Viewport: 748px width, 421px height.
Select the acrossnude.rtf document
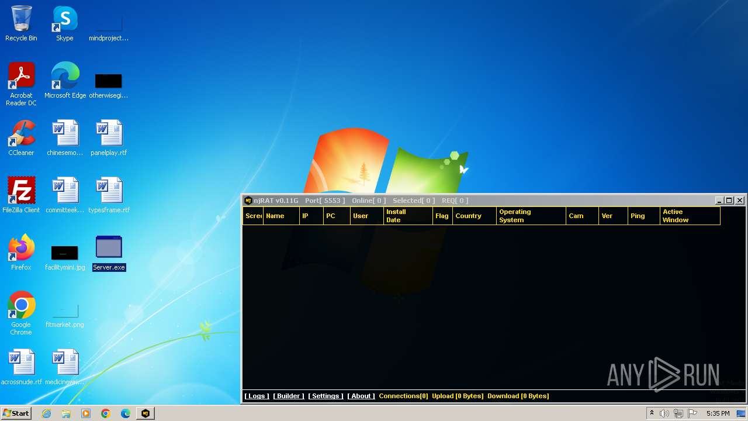click(22, 367)
